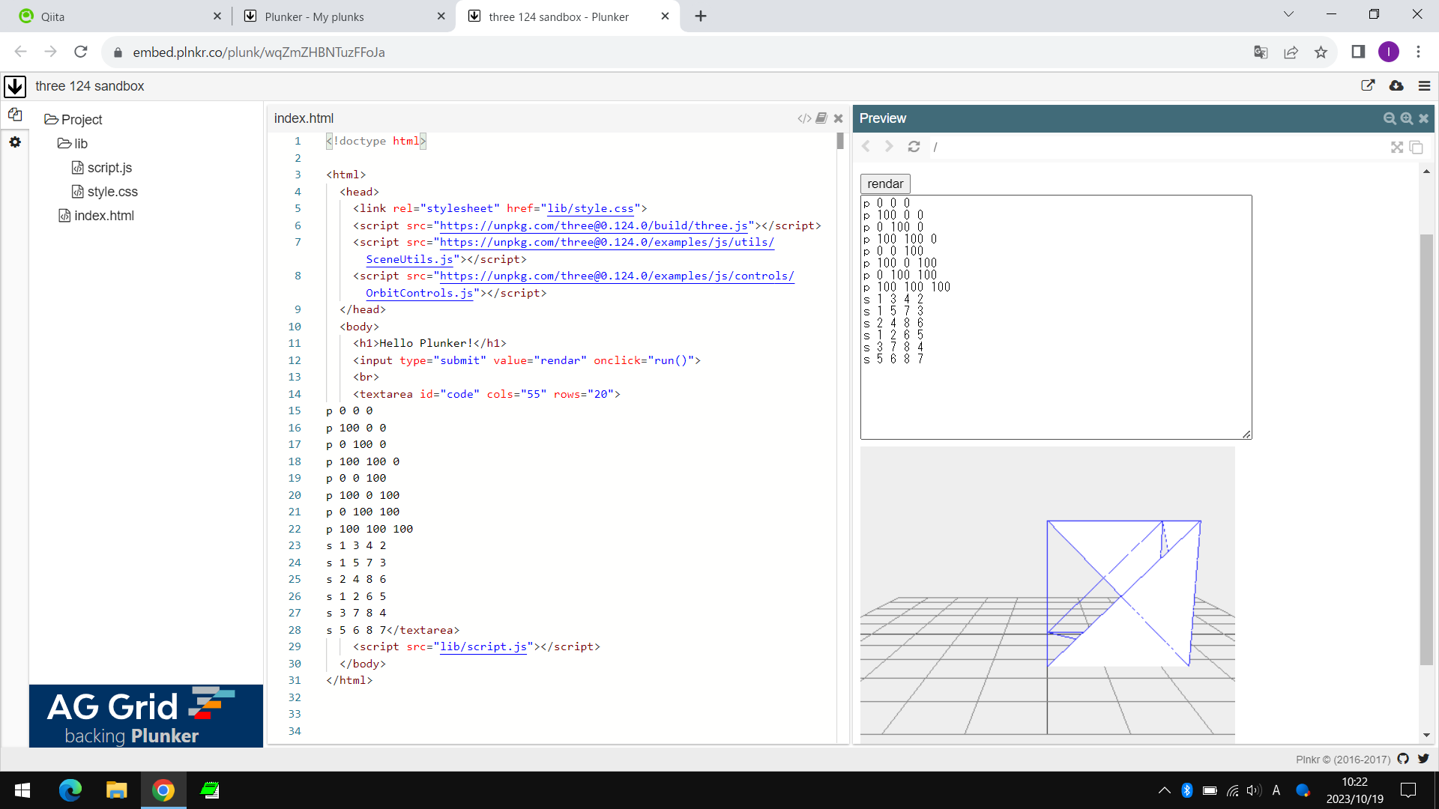1439x809 pixels.
Task: Open style.css in file tree
Action: pyautogui.click(x=112, y=192)
